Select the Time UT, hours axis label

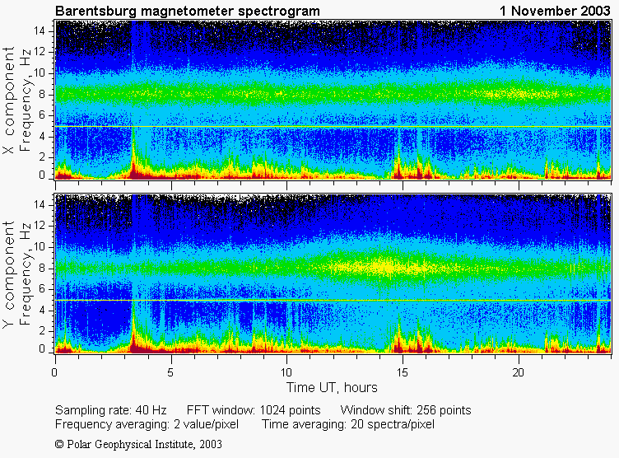click(x=332, y=387)
